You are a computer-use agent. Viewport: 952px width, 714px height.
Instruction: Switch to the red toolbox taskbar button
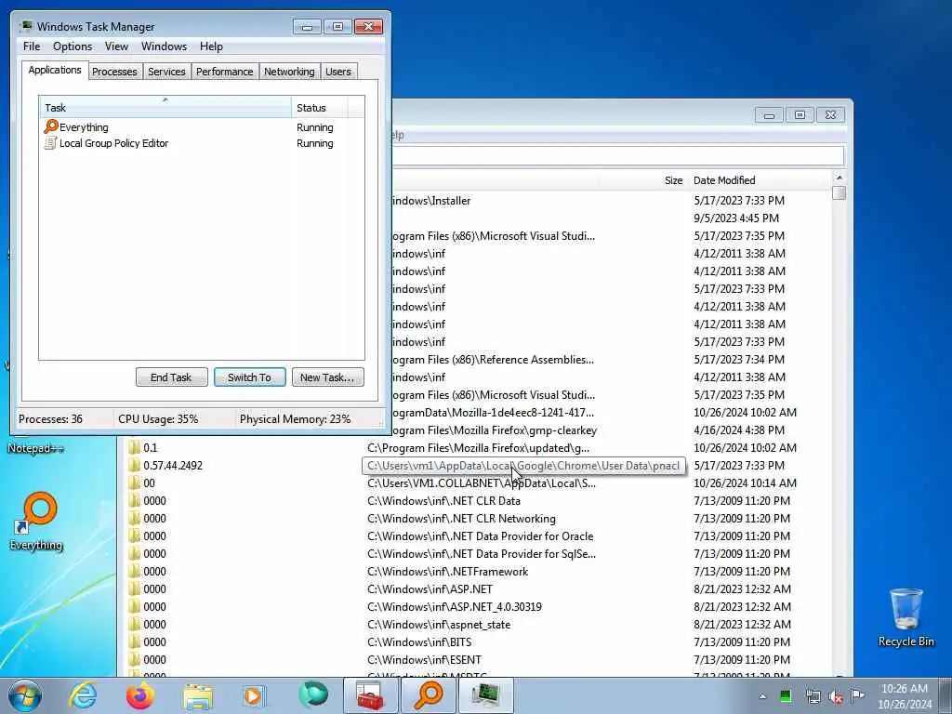(370, 695)
